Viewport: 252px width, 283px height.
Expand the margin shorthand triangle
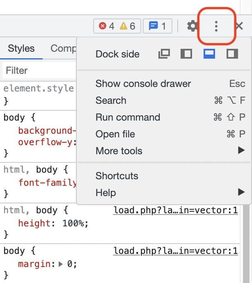60,264
